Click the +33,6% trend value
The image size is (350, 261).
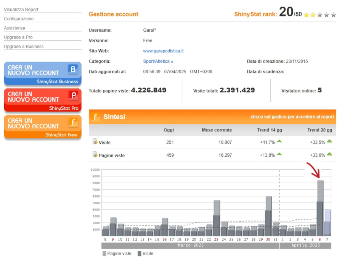[x=318, y=155]
